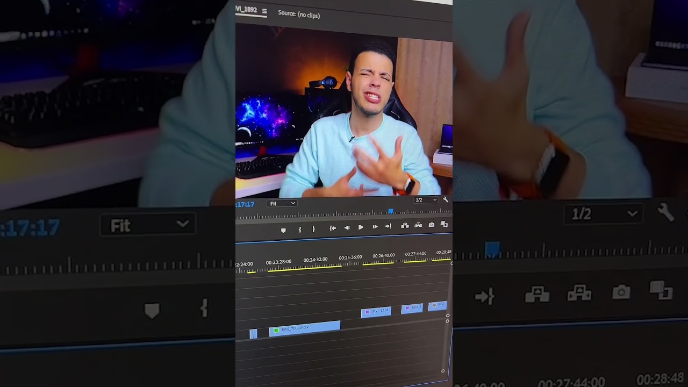Screen dimensions: 688x387
Task: Click the Export Frame camera icon
Action: pyautogui.click(x=431, y=225)
